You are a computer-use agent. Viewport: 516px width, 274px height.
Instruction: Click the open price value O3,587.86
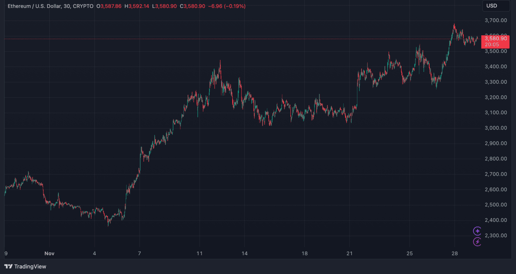click(x=109, y=6)
